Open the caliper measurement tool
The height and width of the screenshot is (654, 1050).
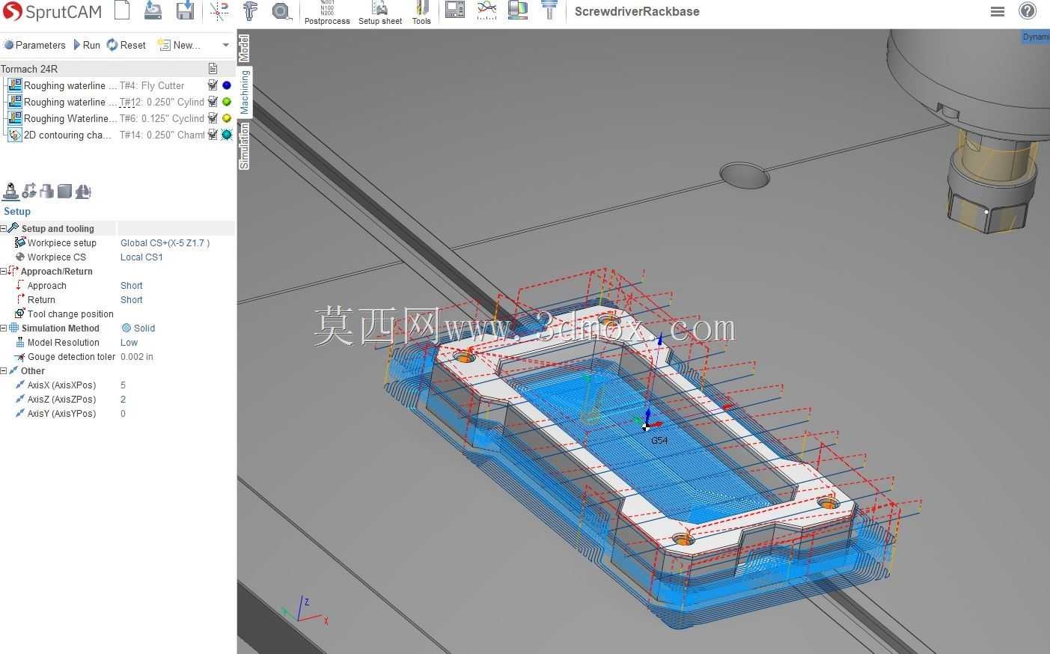[x=250, y=10]
